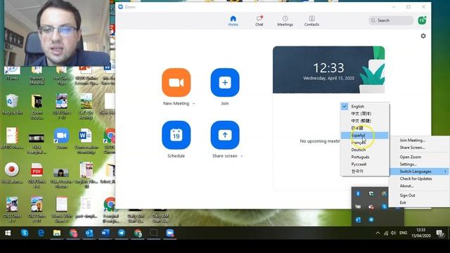Image resolution: width=450 pixels, height=253 pixels.
Task: Click the blue Join meeting icon
Action: click(x=225, y=83)
